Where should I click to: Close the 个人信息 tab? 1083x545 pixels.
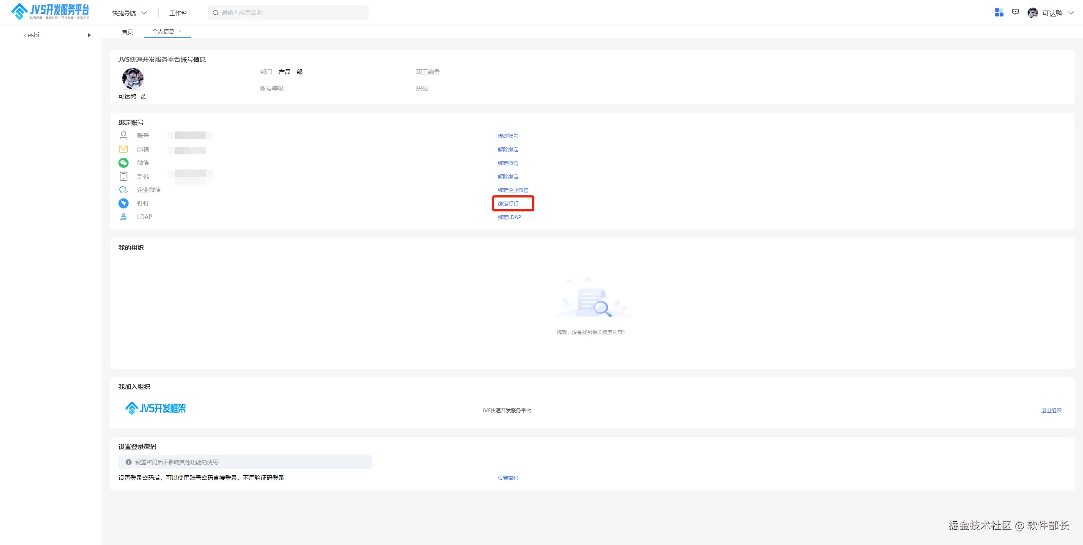coord(180,31)
